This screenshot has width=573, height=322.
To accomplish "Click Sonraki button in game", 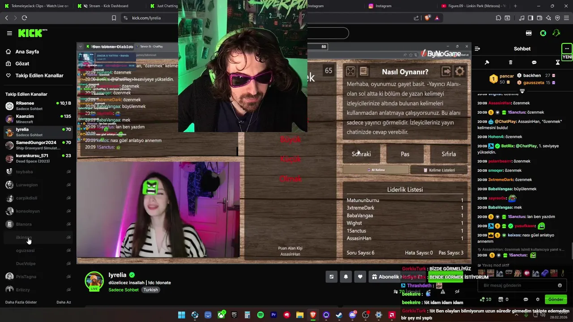I will pos(361,154).
